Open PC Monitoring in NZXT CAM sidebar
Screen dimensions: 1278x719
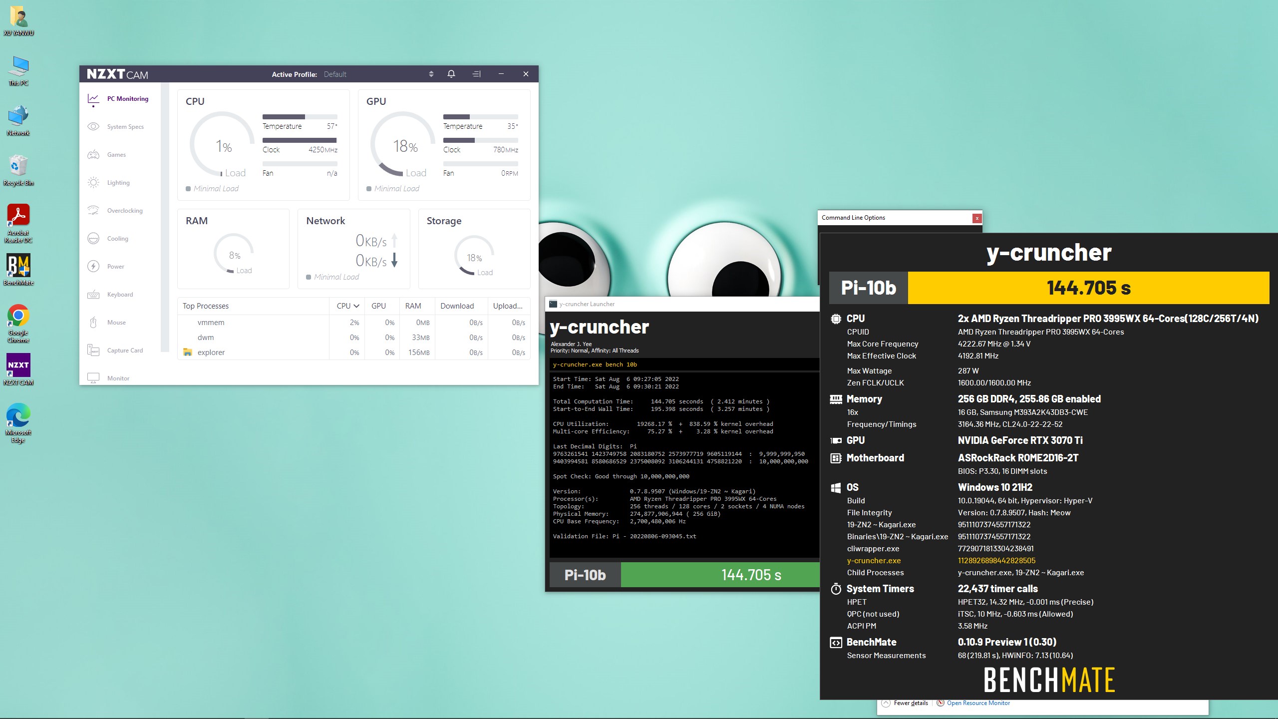(118, 99)
